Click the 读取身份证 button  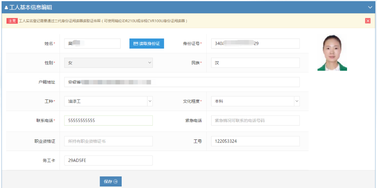pyautogui.click(x=147, y=43)
